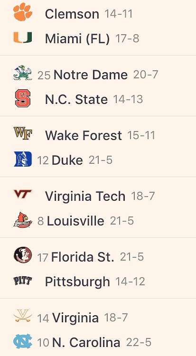Tap the Louisville Cardinals logo
The height and width of the screenshot is (356, 196).
pos(23,220)
